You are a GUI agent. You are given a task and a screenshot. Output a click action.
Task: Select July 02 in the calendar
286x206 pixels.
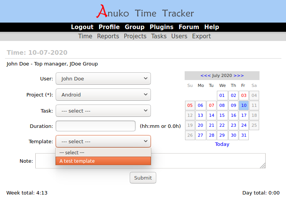pos(233,95)
